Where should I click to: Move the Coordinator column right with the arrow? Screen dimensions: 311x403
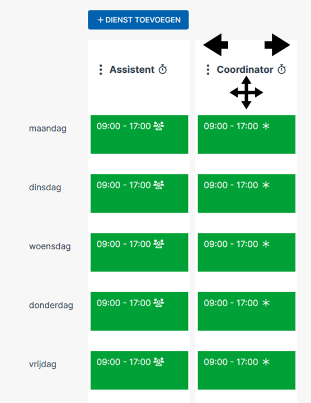point(277,45)
